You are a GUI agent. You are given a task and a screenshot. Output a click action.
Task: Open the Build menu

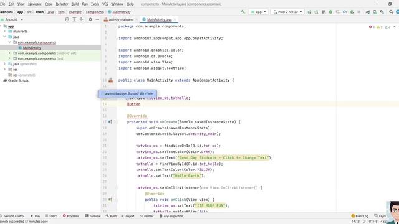pyautogui.click(x=75, y=4)
